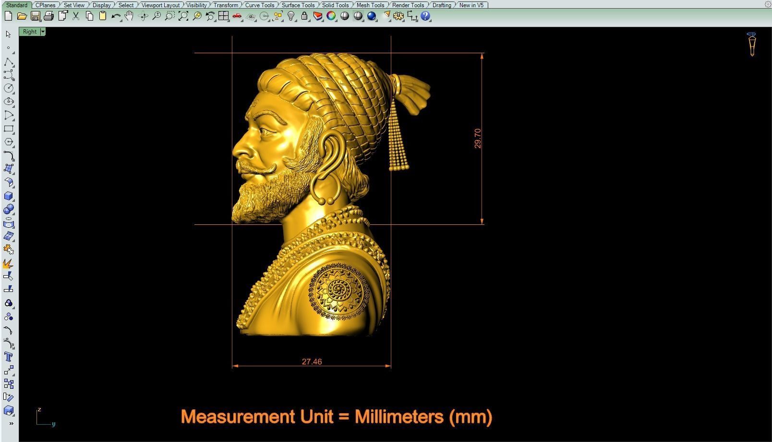Activate Rotate View tool

pos(143,16)
